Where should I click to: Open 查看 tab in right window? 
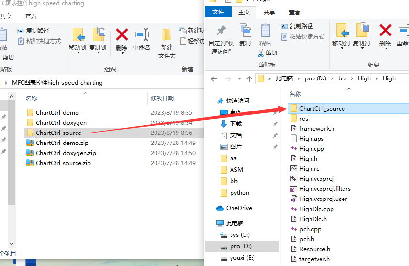tap(295, 12)
